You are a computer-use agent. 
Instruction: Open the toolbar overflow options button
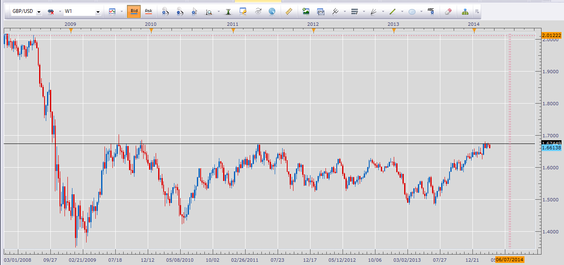[477, 12]
